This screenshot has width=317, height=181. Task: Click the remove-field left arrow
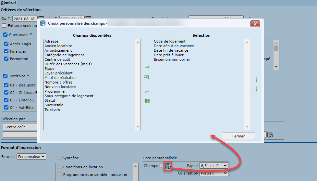point(147,92)
